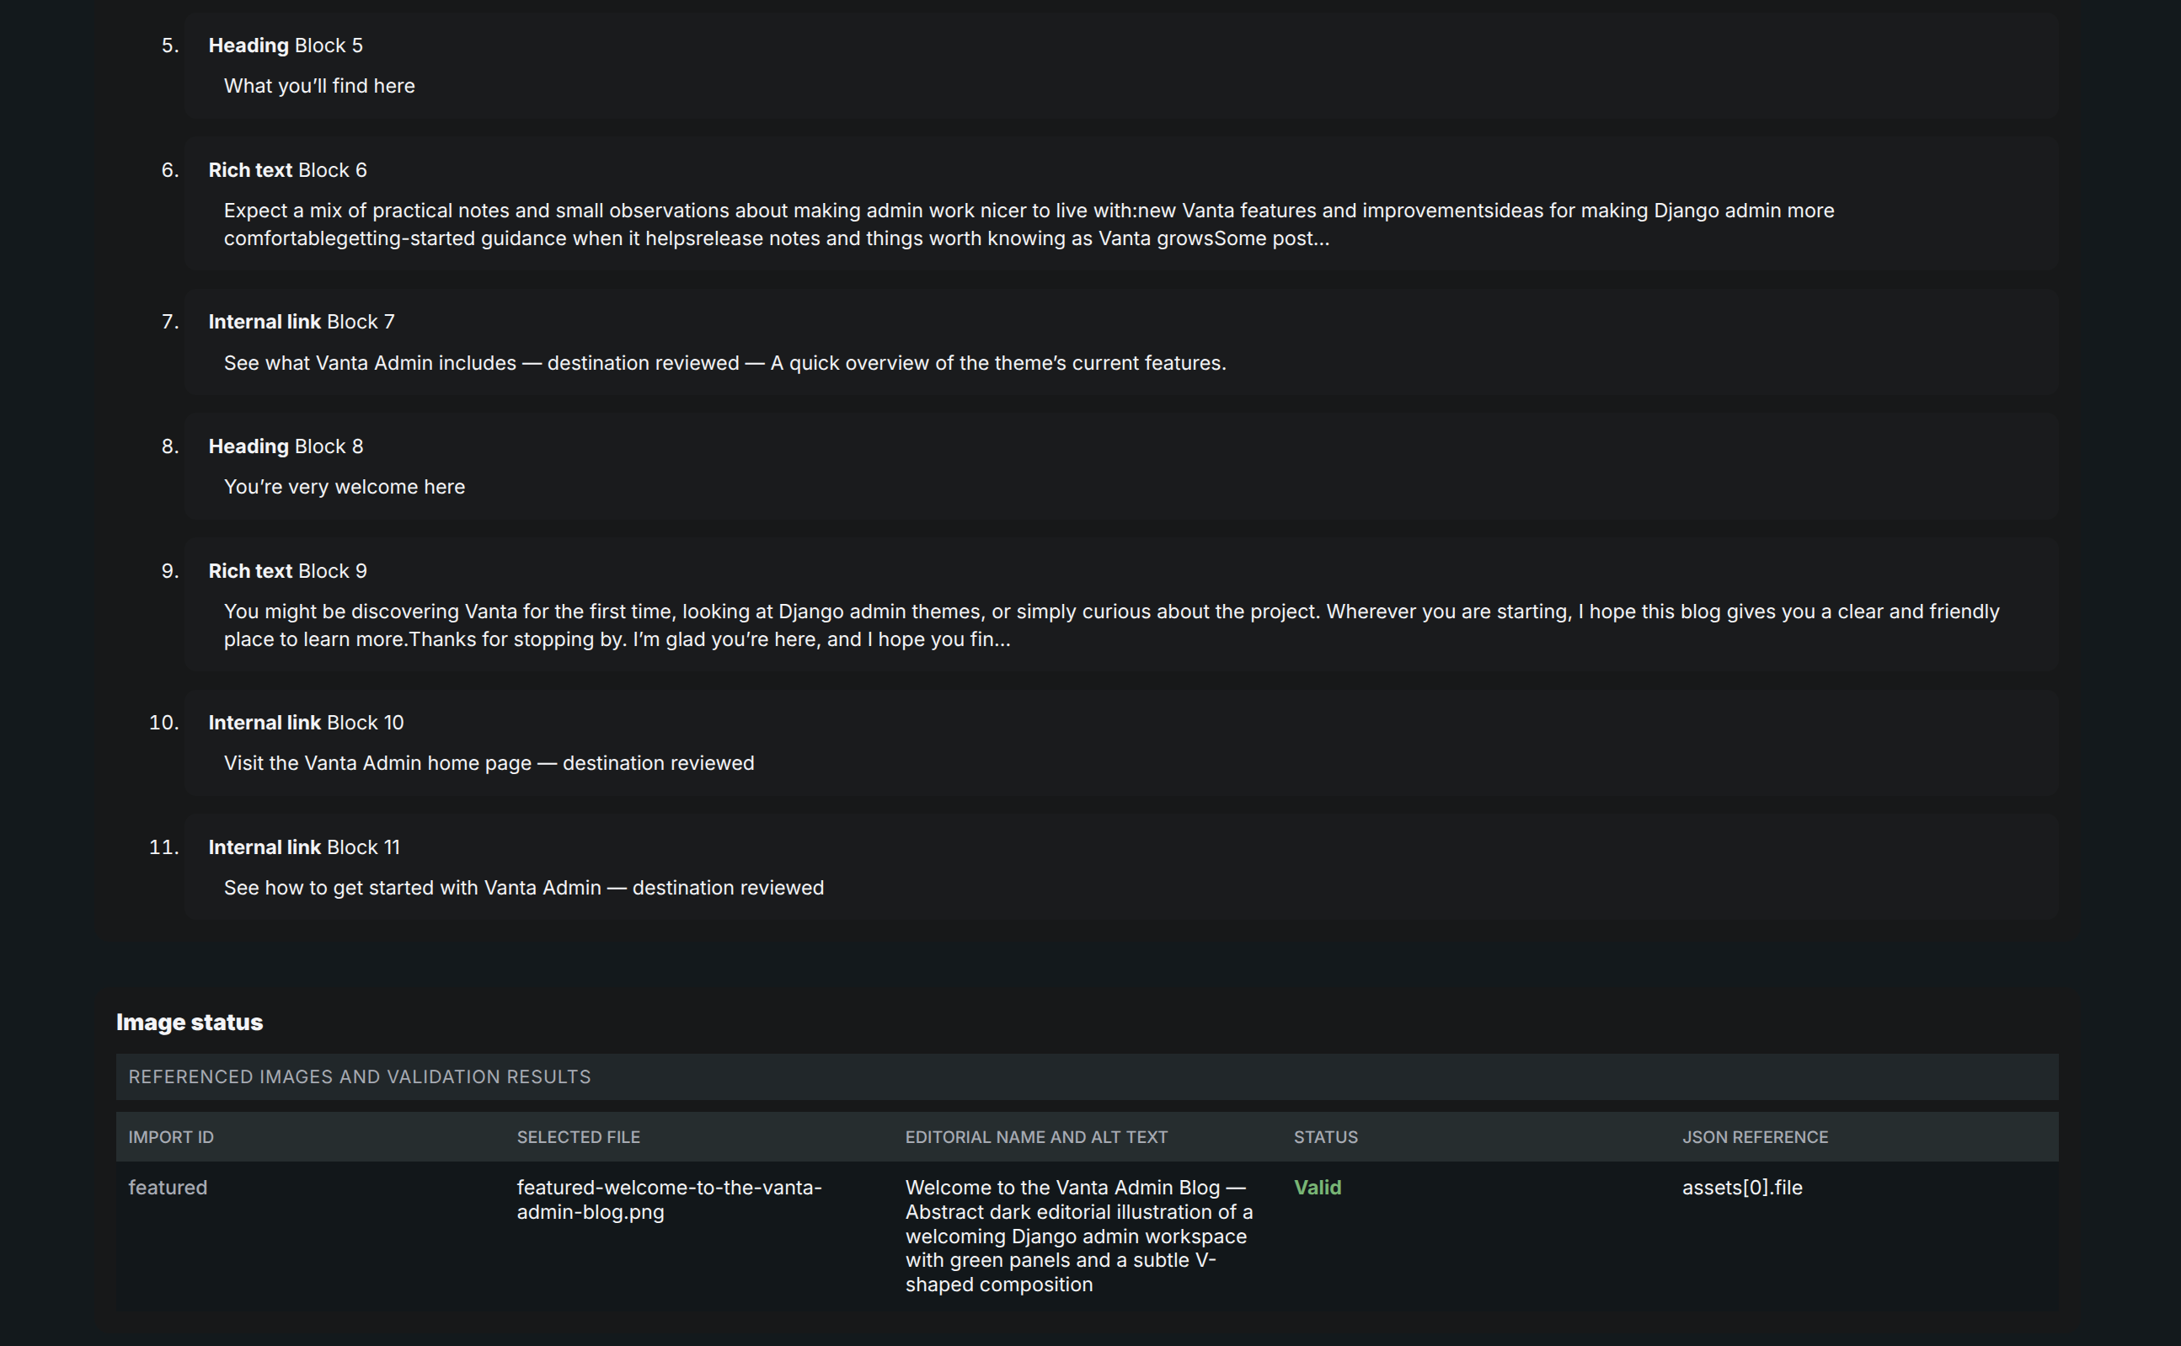The width and height of the screenshot is (2181, 1346).
Task: Select the Heading Block 5 title
Action: pos(285,45)
